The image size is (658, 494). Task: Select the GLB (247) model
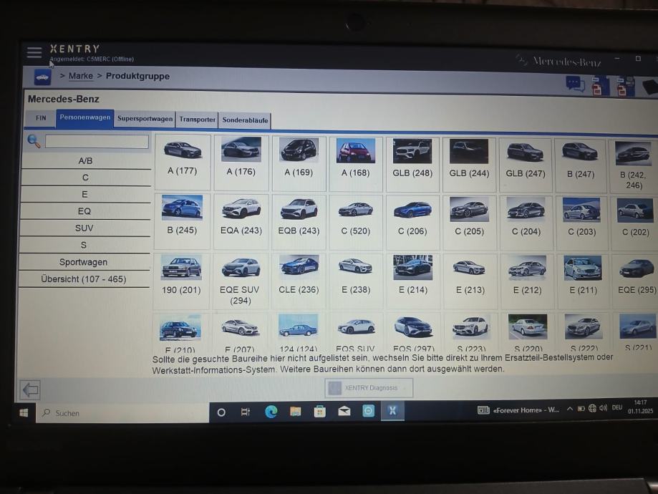[x=526, y=165]
